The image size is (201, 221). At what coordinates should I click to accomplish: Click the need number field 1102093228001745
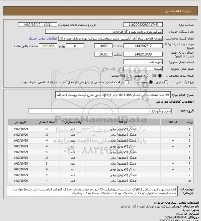143,25
